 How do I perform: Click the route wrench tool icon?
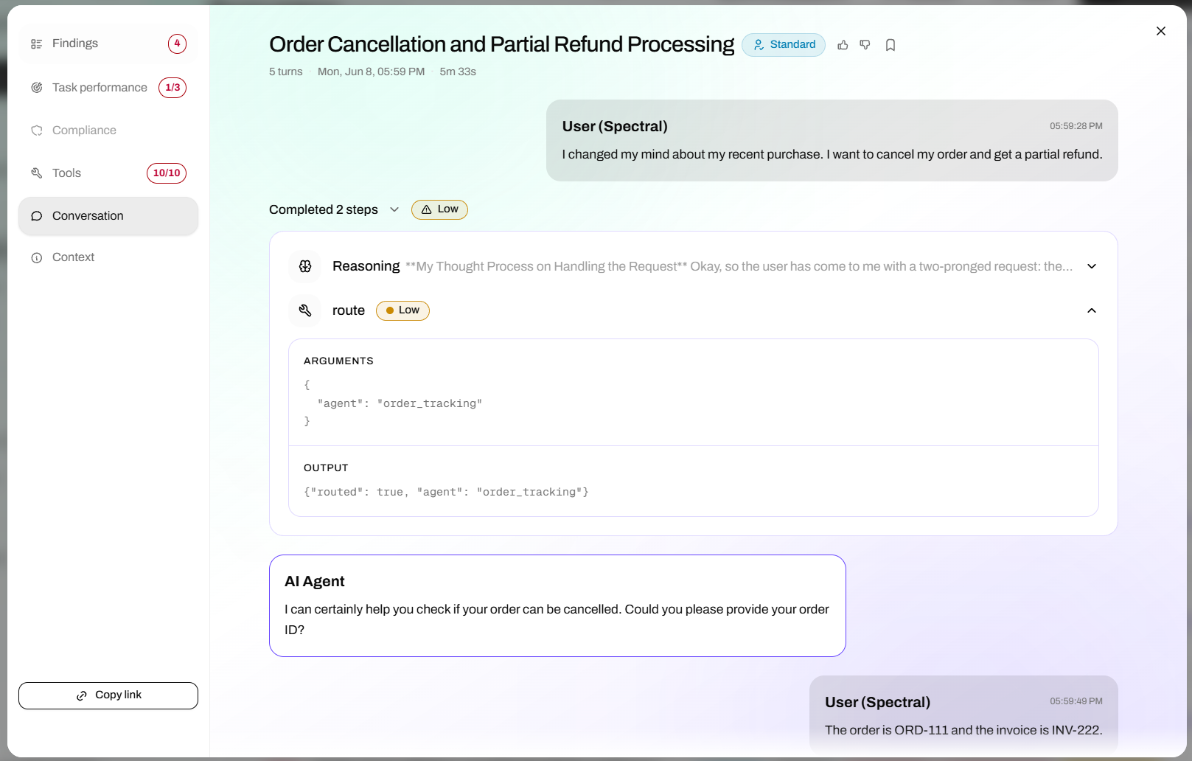tap(305, 310)
